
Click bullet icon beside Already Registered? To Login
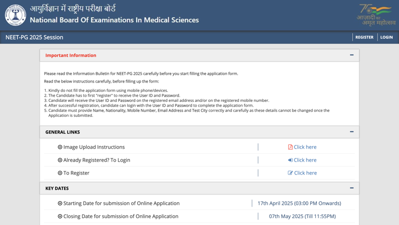click(x=60, y=160)
